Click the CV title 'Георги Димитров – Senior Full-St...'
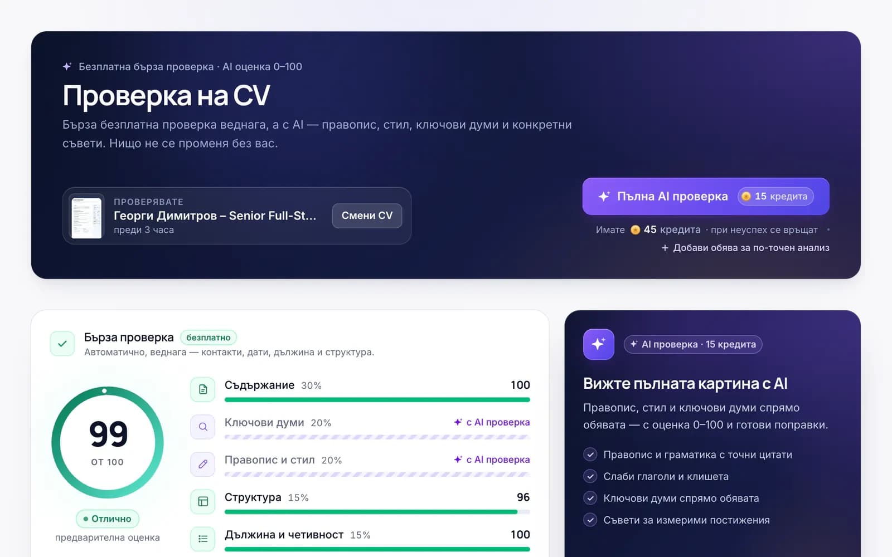This screenshot has width=892, height=557. point(215,216)
